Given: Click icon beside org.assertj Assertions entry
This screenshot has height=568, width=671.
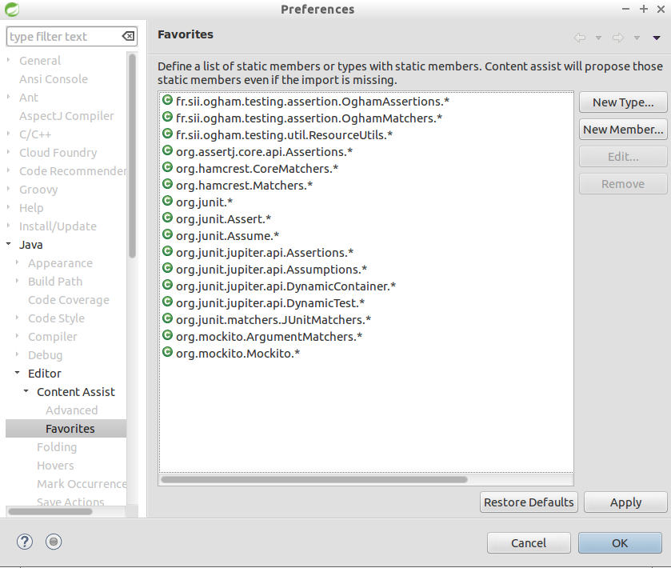Looking at the screenshot, I should pyautogui.click(x=167, y=150).
